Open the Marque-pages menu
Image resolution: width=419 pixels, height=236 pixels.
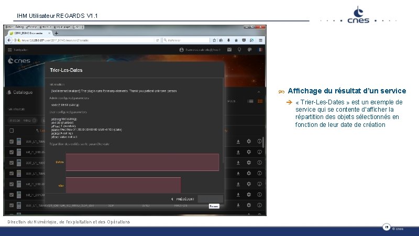62,27
